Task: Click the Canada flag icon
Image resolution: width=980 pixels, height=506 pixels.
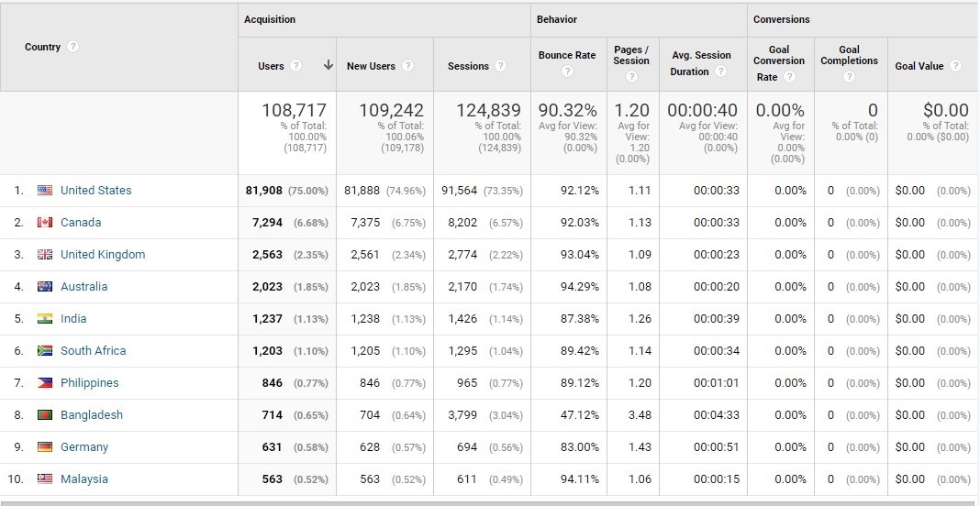Action: point(45,223)
